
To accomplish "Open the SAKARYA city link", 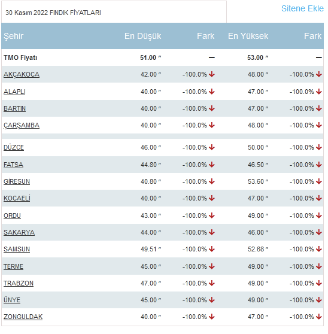I will click(19, 232).
